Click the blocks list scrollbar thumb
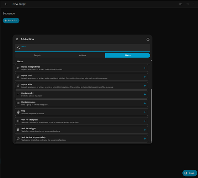 (x=151, y=115)
